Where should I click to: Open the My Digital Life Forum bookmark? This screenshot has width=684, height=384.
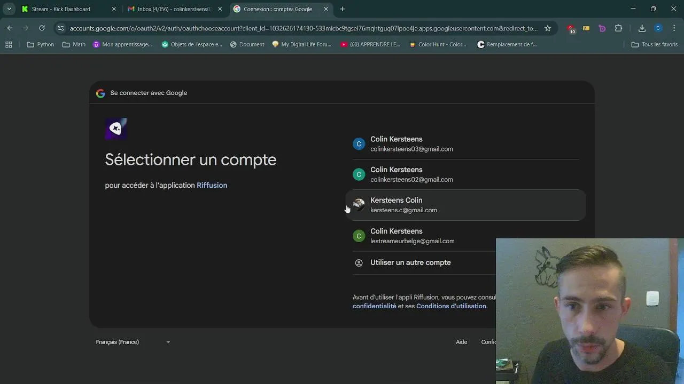pos(302,44)
